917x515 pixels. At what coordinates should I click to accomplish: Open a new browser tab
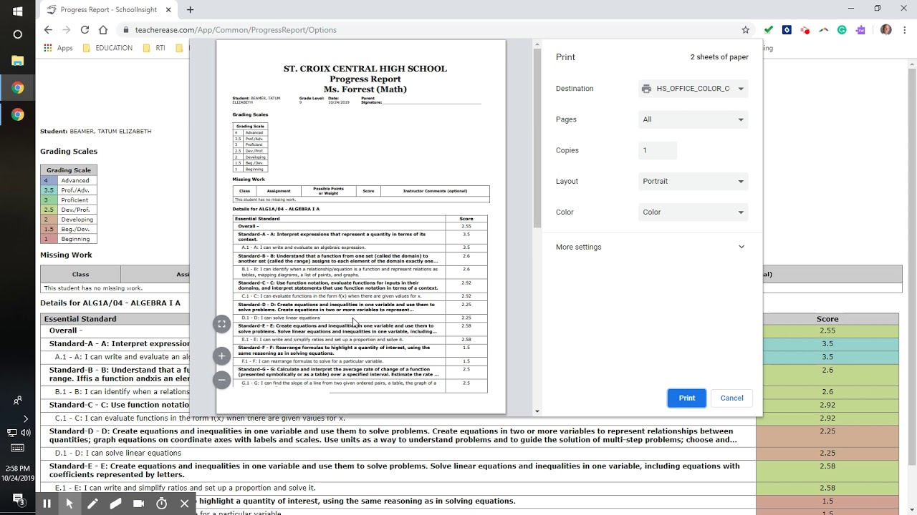click(x=190, y=10)
